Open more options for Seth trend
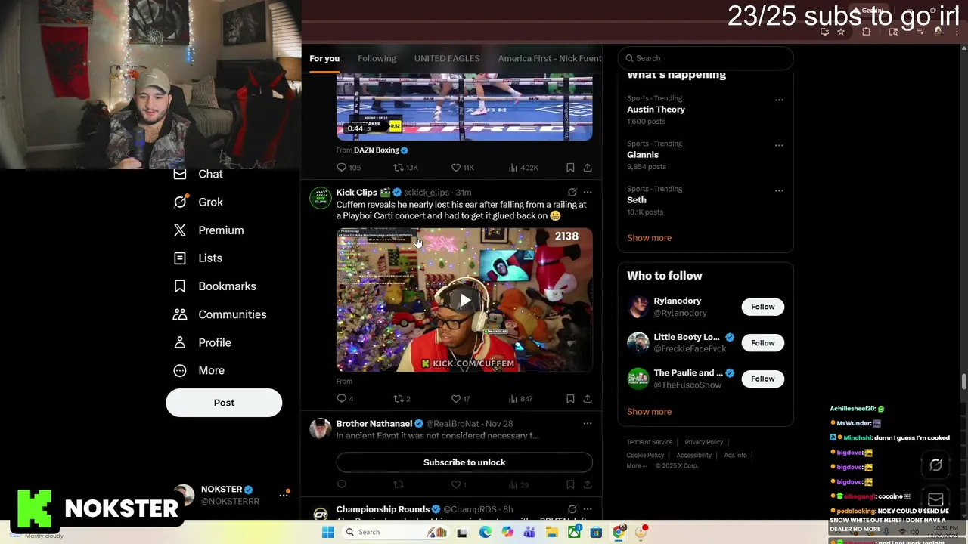Screen dimensions: 968x544 [779, 190]
